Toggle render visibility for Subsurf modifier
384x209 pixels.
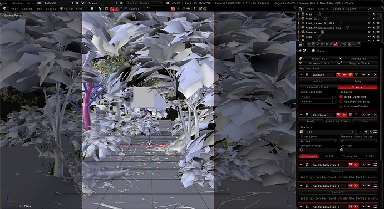tap(338, 74)
